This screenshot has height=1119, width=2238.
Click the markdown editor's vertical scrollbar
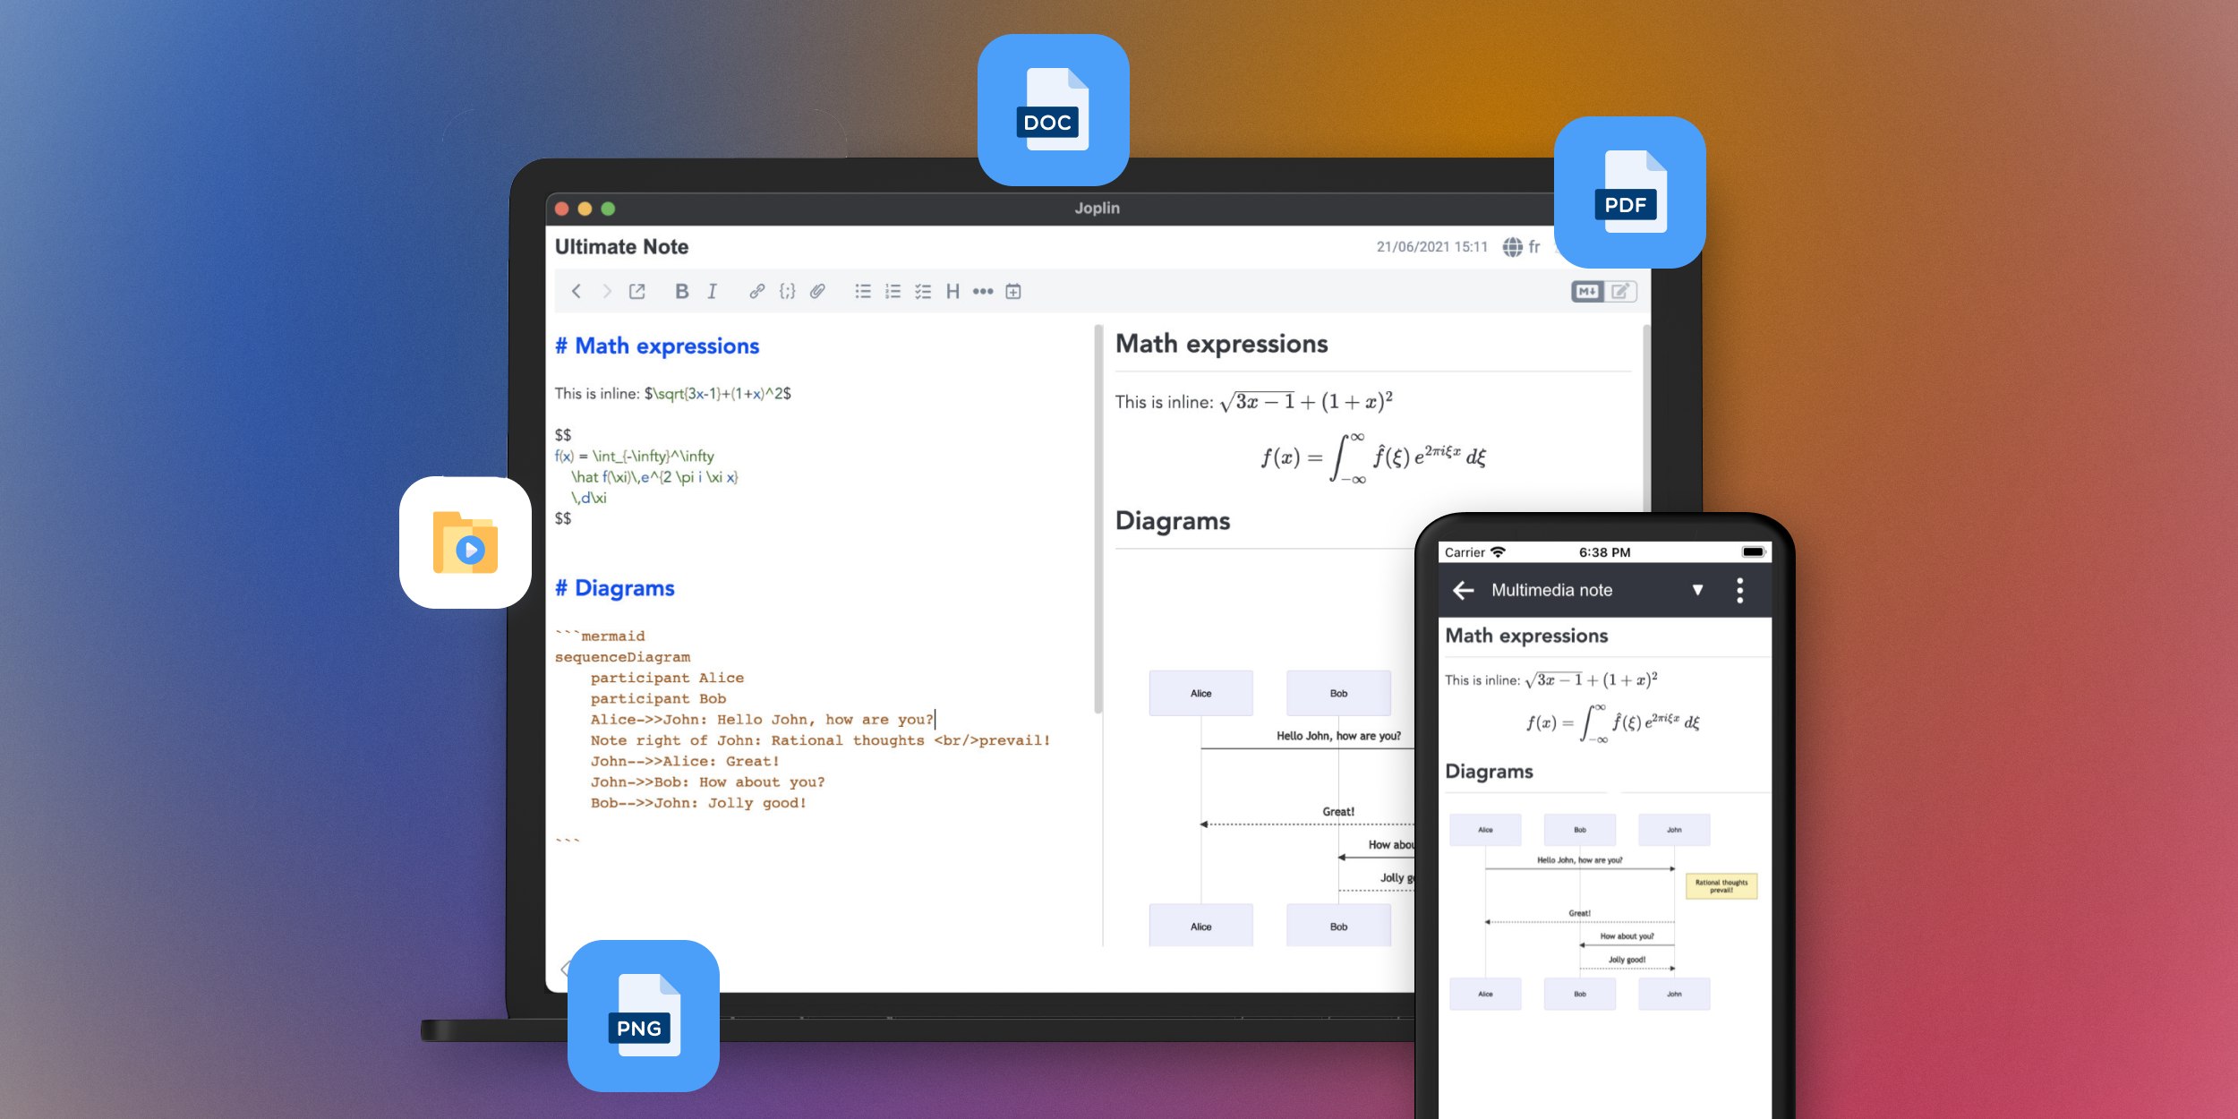pos(1098,519)
